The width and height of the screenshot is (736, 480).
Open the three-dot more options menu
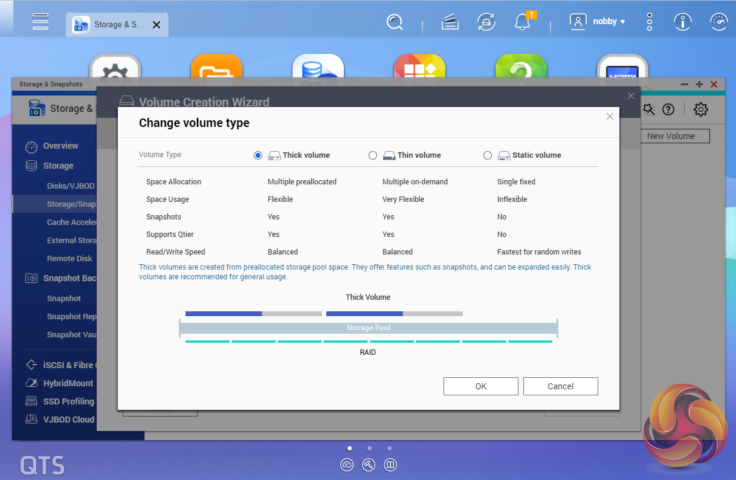tap(650, 22)
